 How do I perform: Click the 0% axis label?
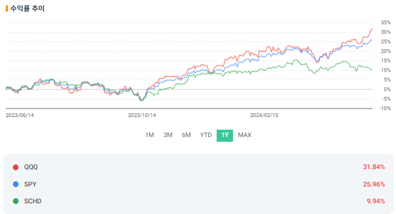point(387,89)
